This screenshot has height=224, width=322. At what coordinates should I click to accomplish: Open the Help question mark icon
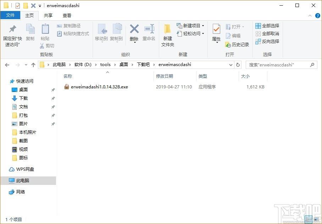pos(317,16)
